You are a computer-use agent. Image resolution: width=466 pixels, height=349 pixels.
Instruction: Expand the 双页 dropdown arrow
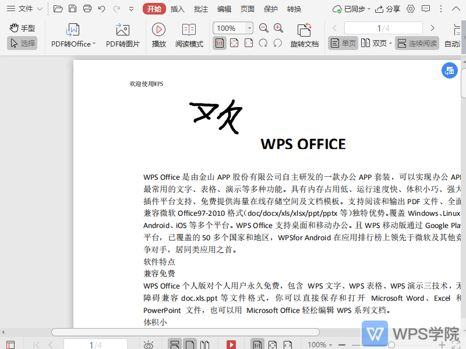point(390,43)
